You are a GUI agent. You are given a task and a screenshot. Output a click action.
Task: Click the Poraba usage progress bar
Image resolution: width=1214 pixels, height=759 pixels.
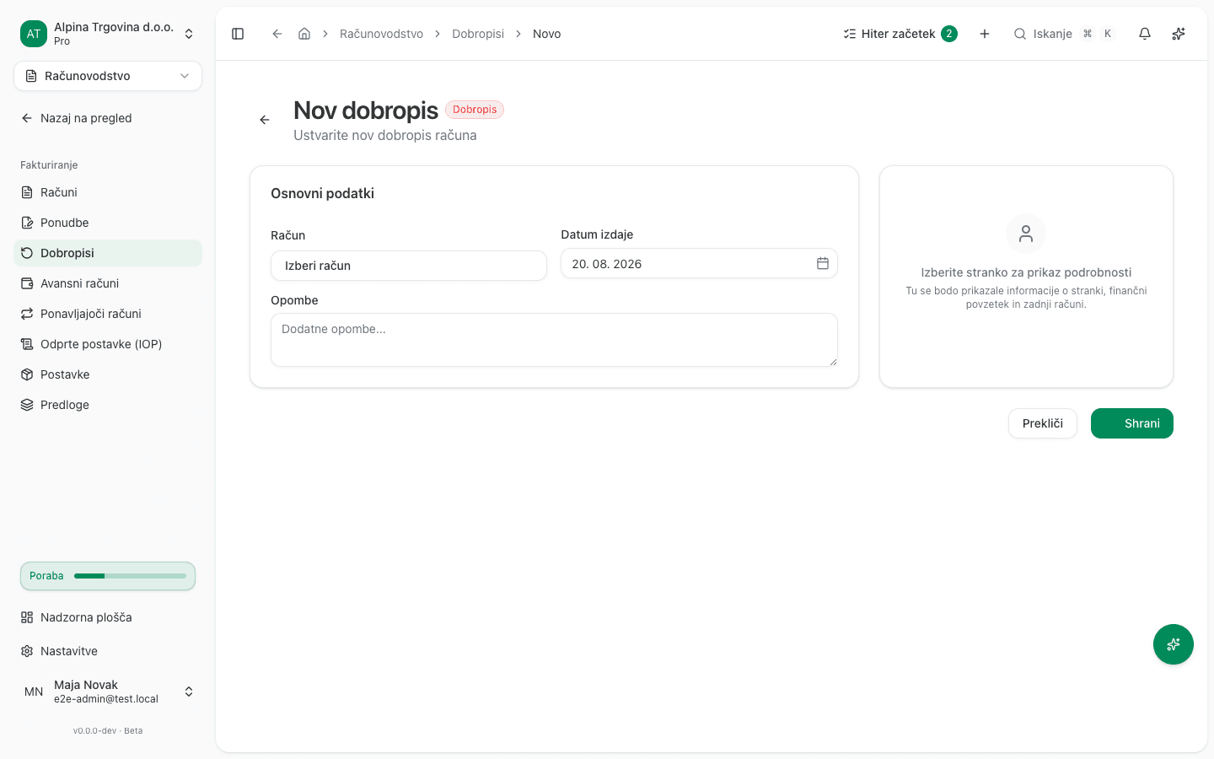[x=108, y=576]
